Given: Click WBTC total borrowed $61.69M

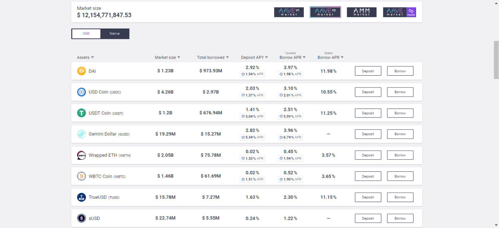Looking at the screenshot, I should 211,176.
